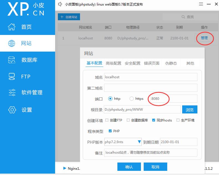Enable the 创建FTP checkbox
This screenshot has height=175, width=219.
click(107, 120)
